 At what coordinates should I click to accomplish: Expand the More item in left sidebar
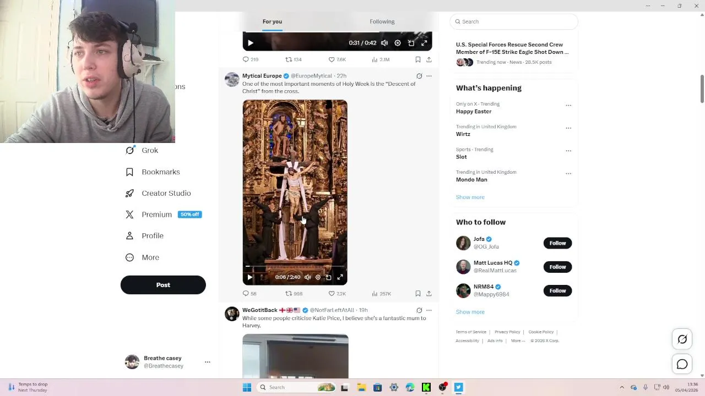(142, 257)
